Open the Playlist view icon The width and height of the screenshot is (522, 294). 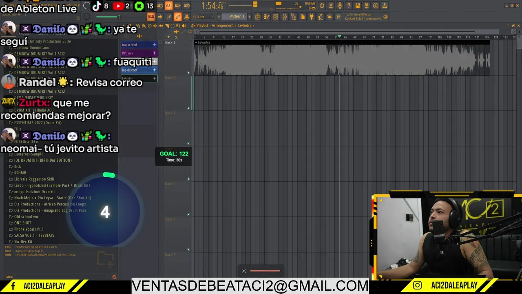point(258,17)
